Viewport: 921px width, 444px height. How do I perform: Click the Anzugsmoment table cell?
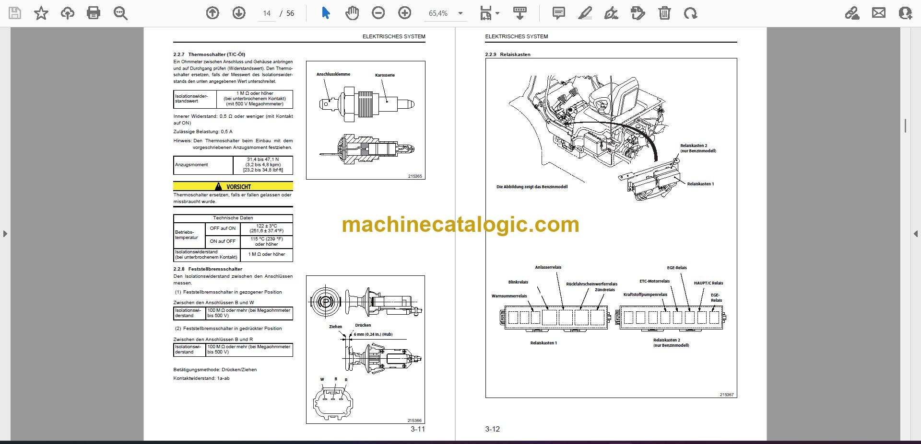point(203,165)
